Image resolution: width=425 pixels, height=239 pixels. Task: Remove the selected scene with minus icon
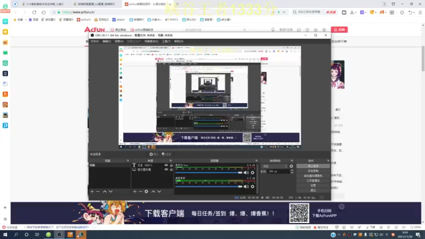coord(98,192)
